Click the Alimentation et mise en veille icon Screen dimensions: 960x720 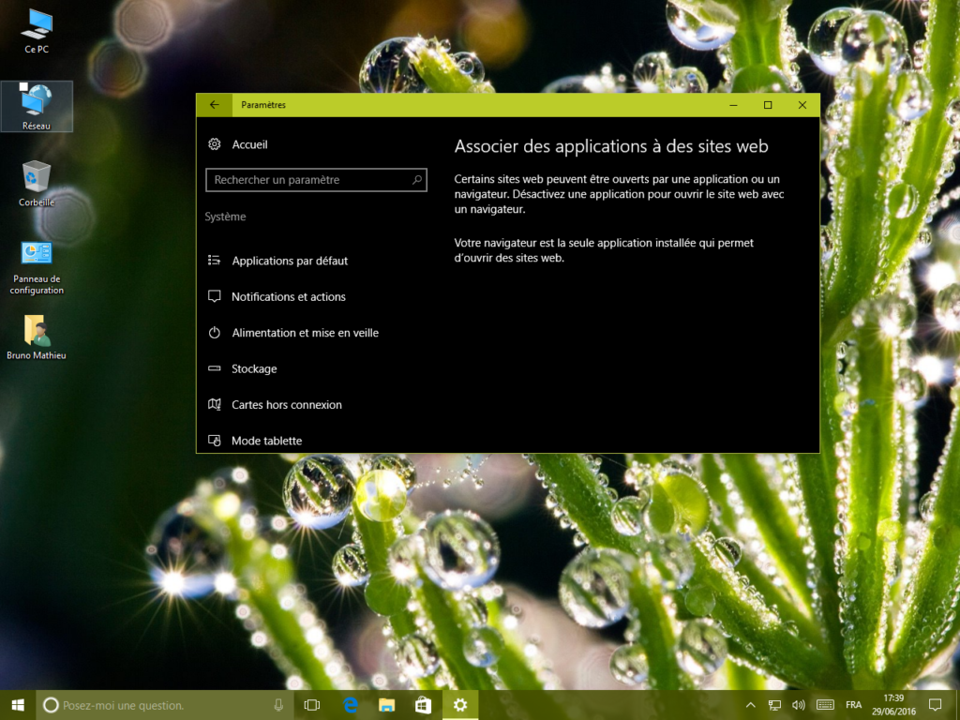[215, 333]
